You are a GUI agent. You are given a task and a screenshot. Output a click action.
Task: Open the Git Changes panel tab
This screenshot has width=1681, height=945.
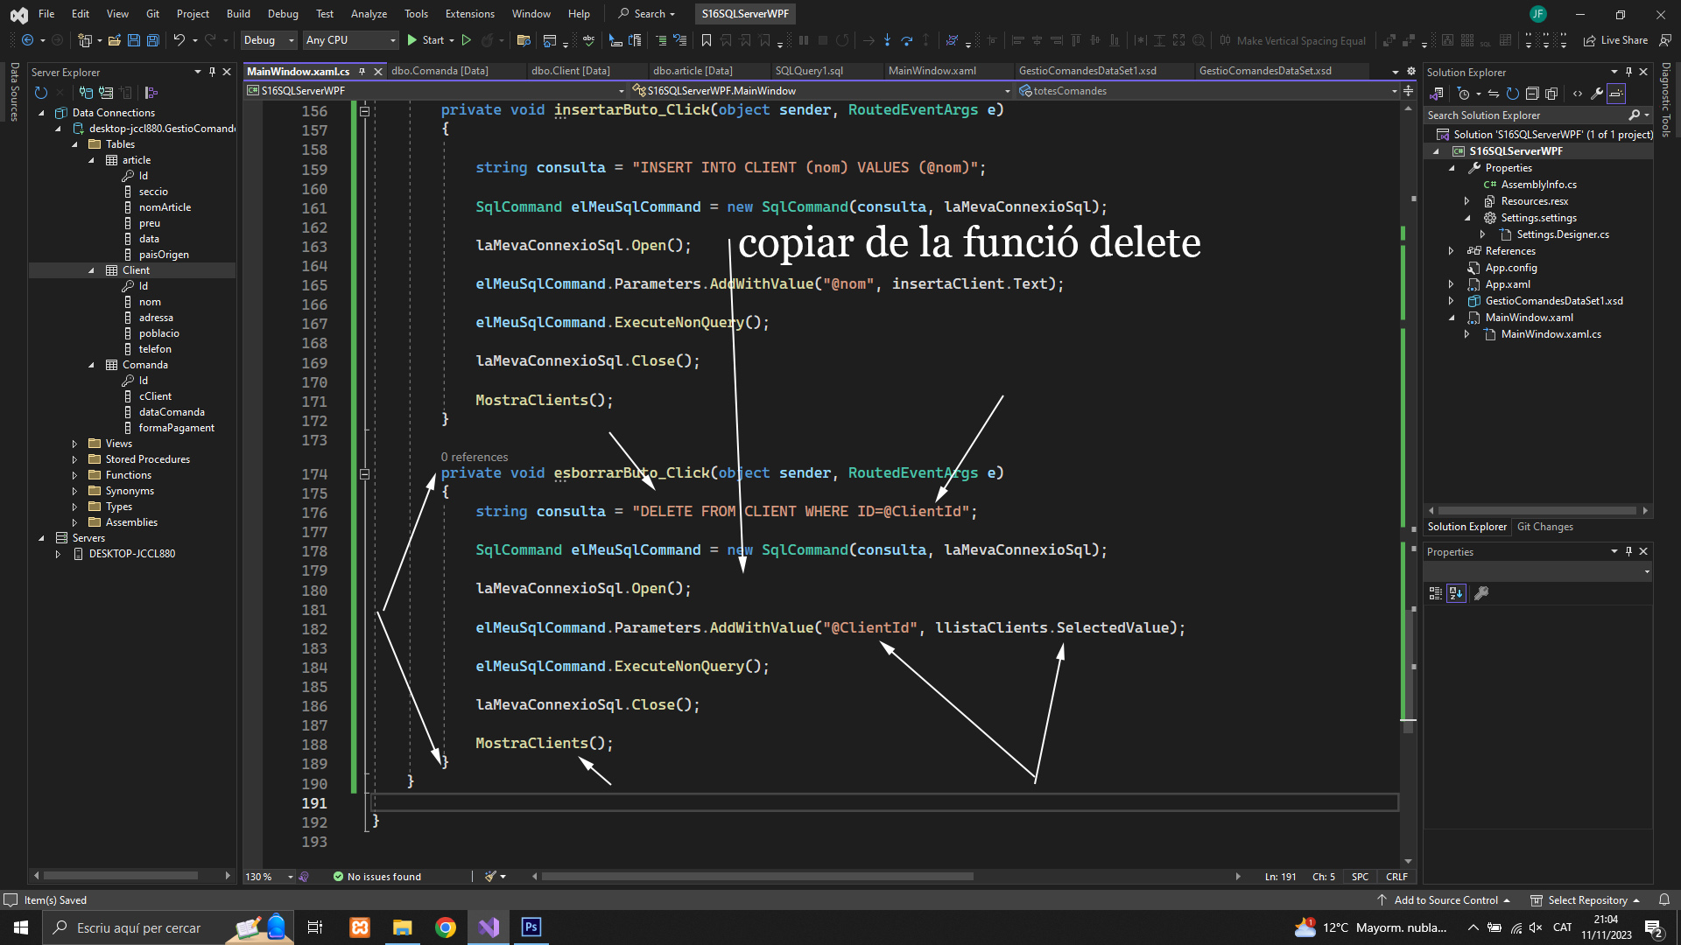point(1544,527)
